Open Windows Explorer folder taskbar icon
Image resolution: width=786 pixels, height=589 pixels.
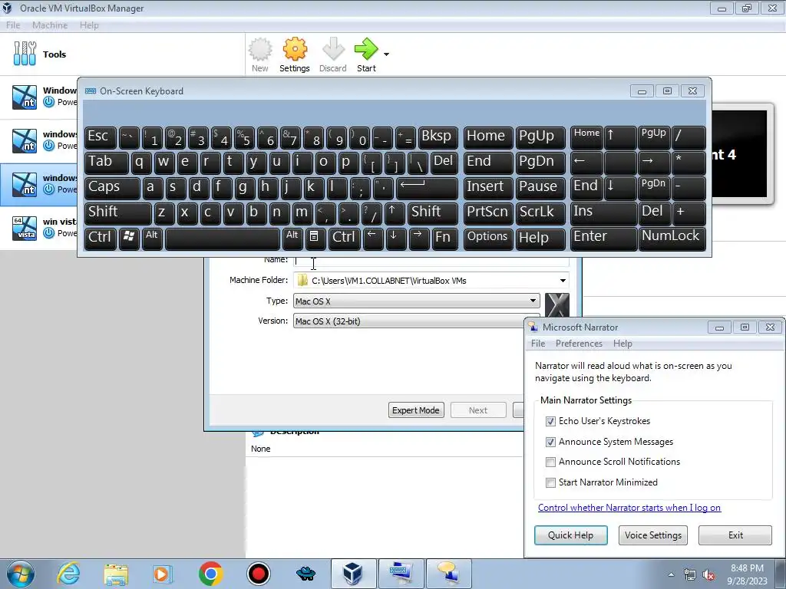point(116,574)
